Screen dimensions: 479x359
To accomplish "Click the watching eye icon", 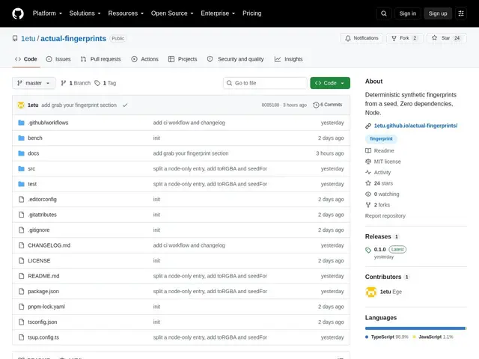I will [368, 194].
